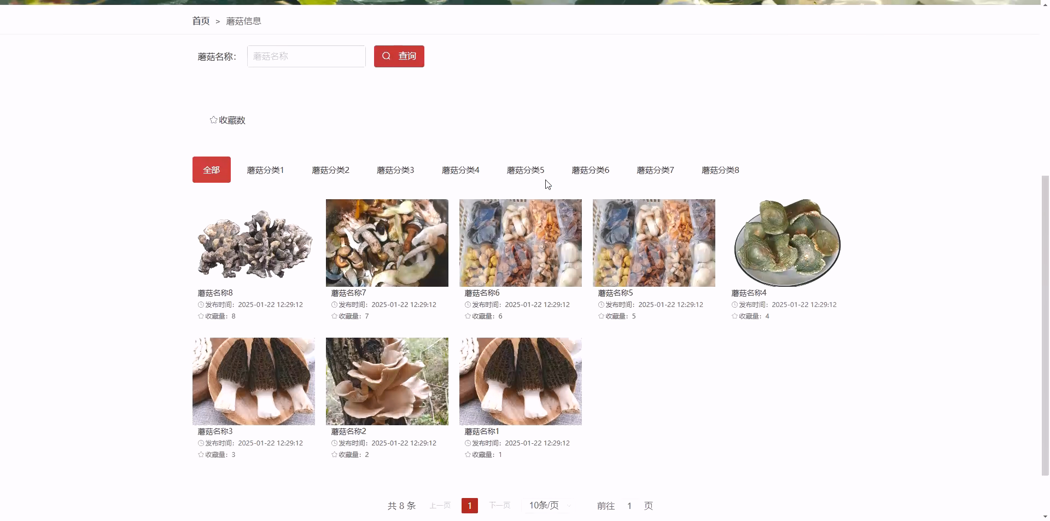Open the 首页 breadcrumb link
This screenshot has height=521, width=1050.
[x=200, y=20]
